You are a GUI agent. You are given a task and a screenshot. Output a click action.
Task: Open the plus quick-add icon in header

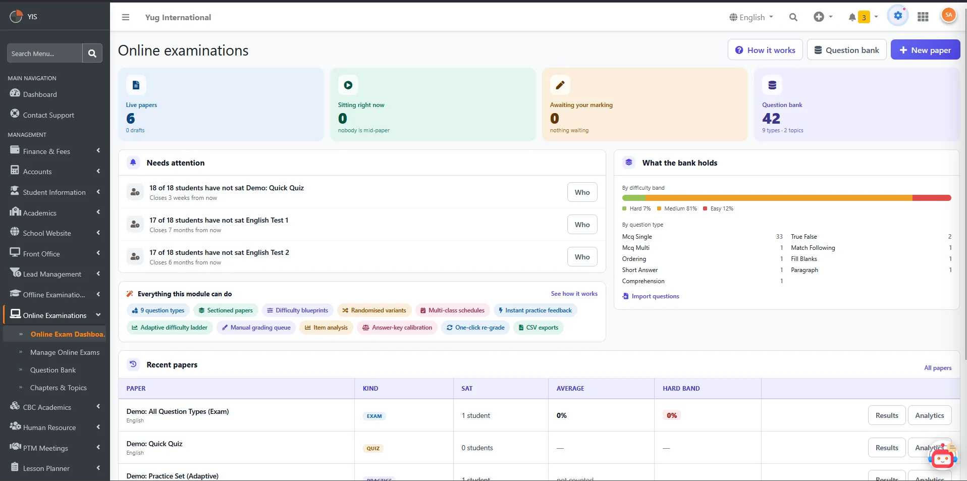(x=819, y=17)
